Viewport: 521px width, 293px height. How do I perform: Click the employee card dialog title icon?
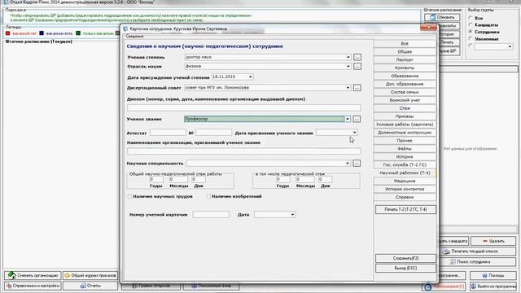click(125, 29)
